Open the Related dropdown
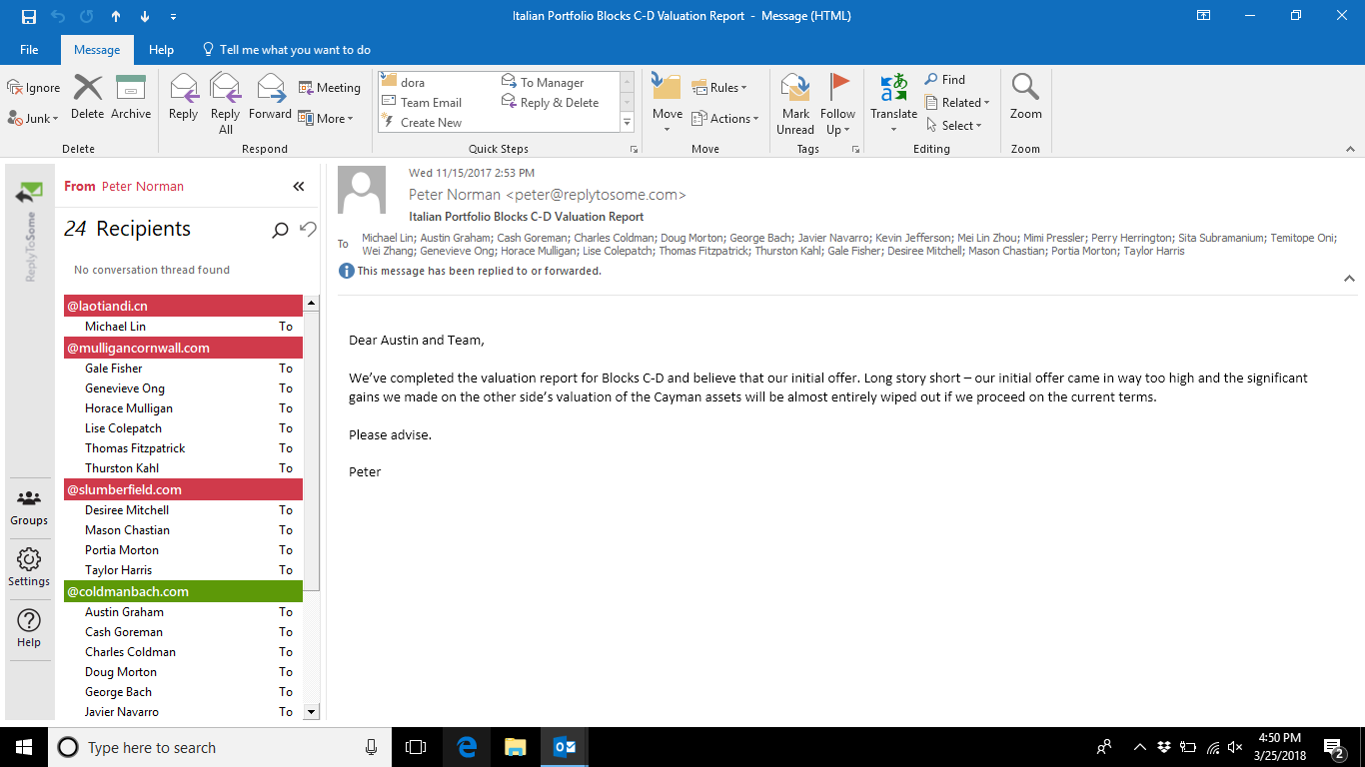 click(956, 102)
